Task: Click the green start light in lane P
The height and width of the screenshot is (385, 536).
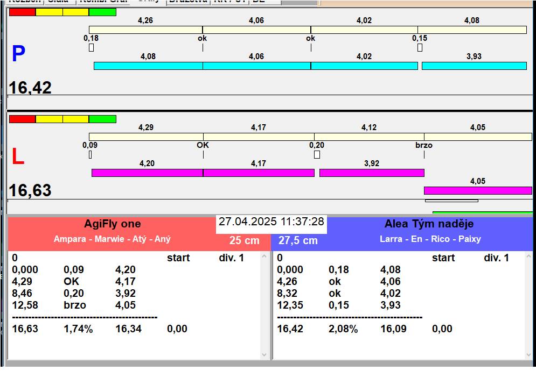Action: click(102, 12)
